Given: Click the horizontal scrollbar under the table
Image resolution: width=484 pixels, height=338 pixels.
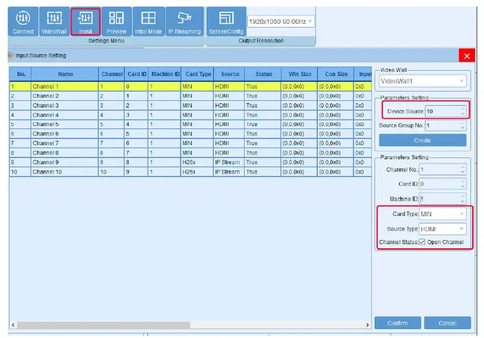Looking at the screenshot, I should (104, 325).
